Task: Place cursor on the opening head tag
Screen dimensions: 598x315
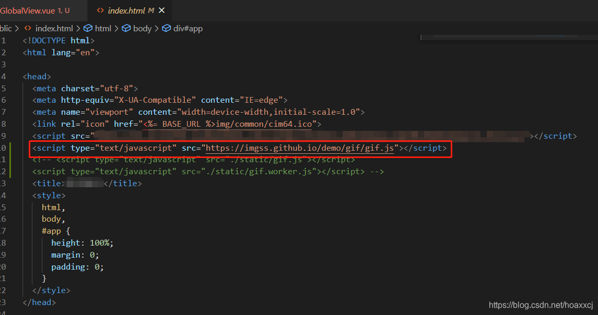Action: click(x=37, y=77)
